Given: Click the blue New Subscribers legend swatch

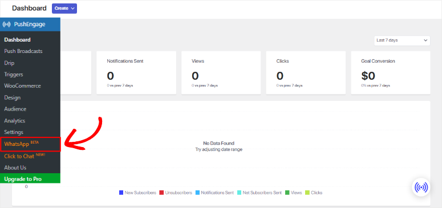Looking at the screenshot, I should tap(121, 193).
